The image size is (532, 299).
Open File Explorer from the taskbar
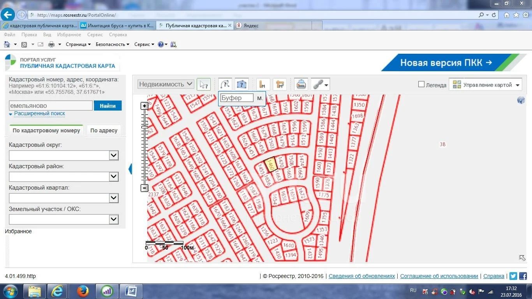34,291
